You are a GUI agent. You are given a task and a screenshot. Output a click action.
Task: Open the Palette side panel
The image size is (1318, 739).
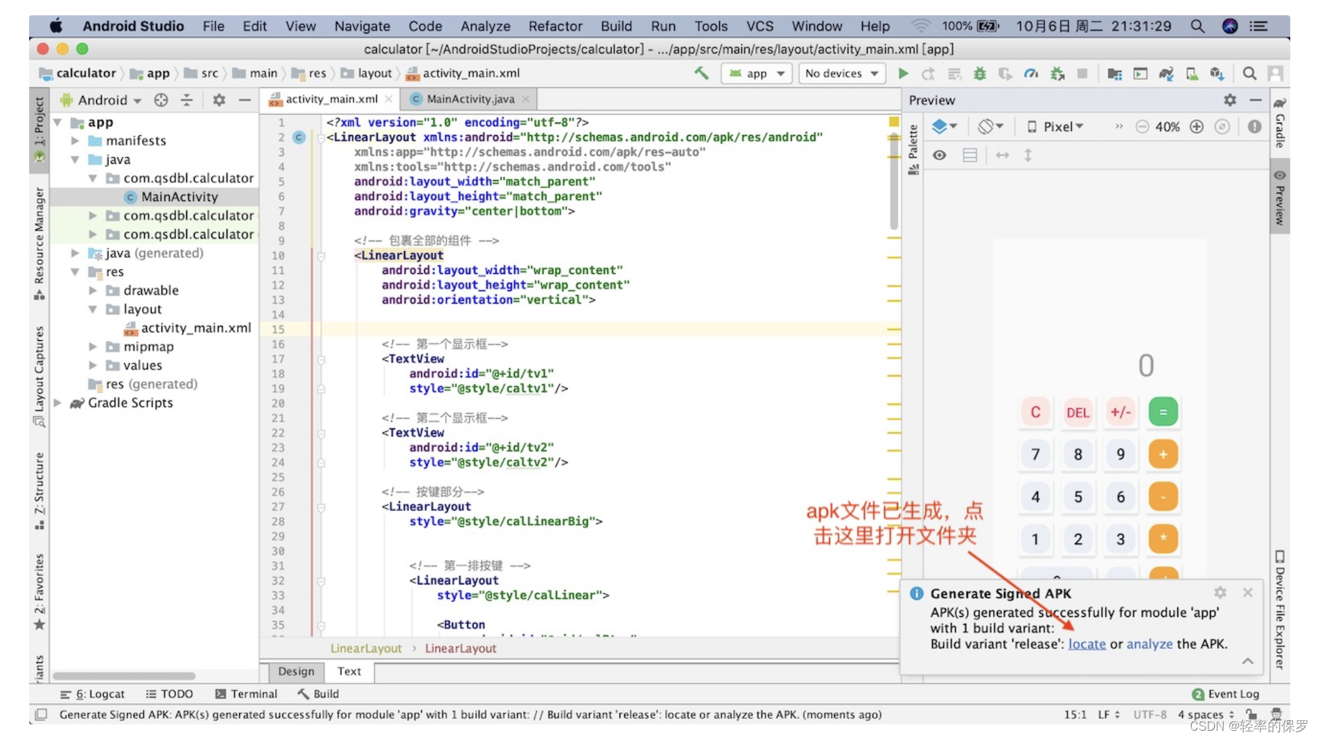(x=913, y=148)
